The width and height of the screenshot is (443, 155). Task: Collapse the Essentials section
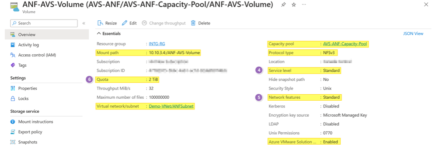(109, 34)
